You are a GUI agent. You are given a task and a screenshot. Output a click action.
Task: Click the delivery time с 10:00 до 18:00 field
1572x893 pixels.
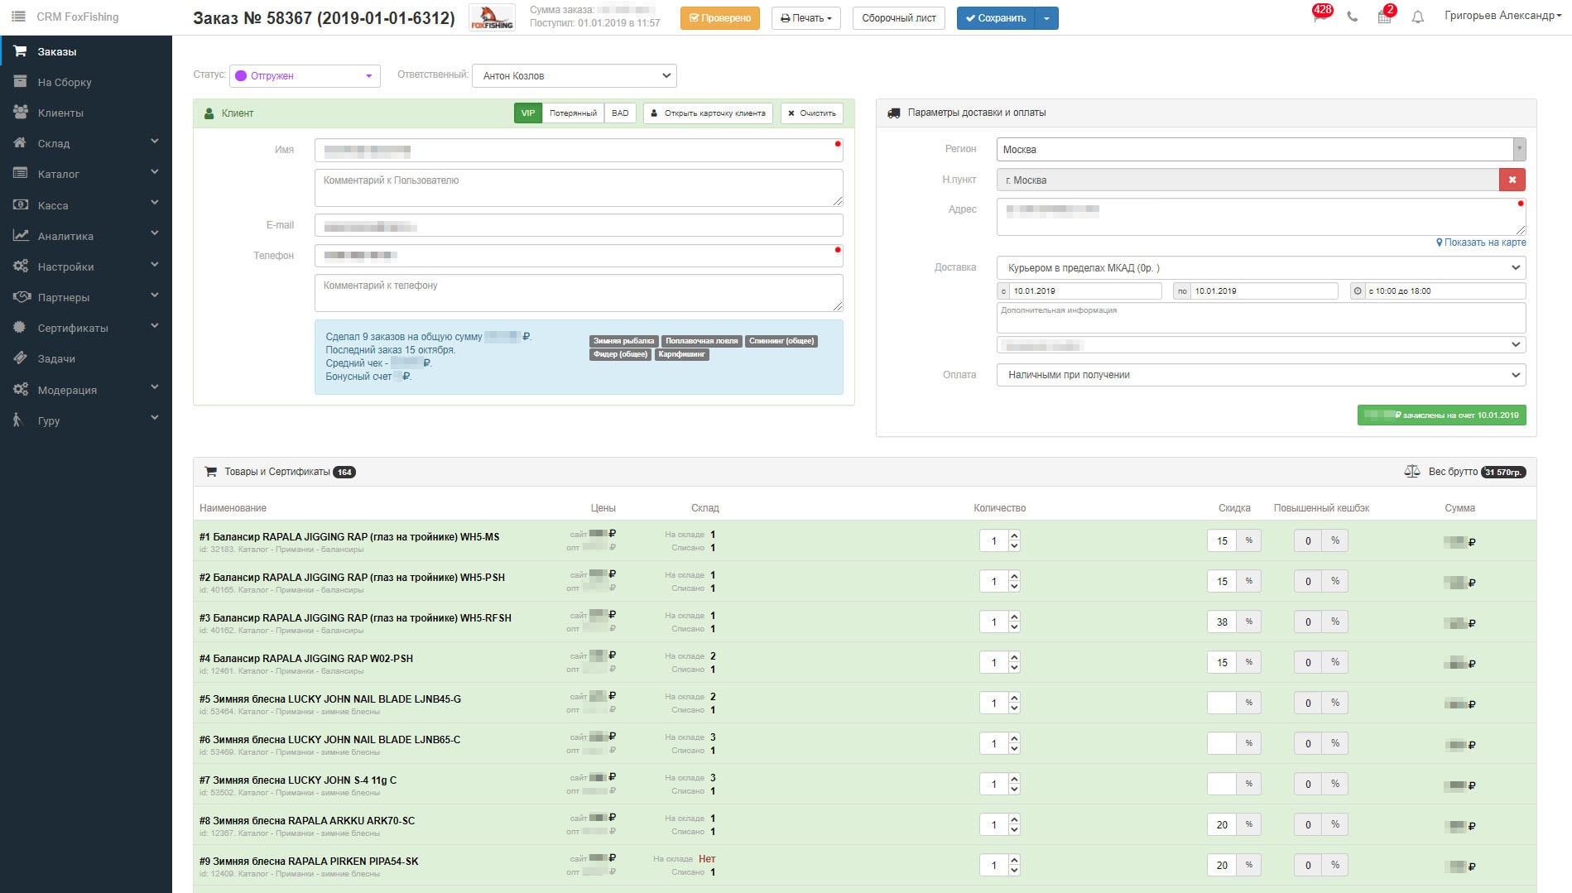click(x=1445, y=291)
